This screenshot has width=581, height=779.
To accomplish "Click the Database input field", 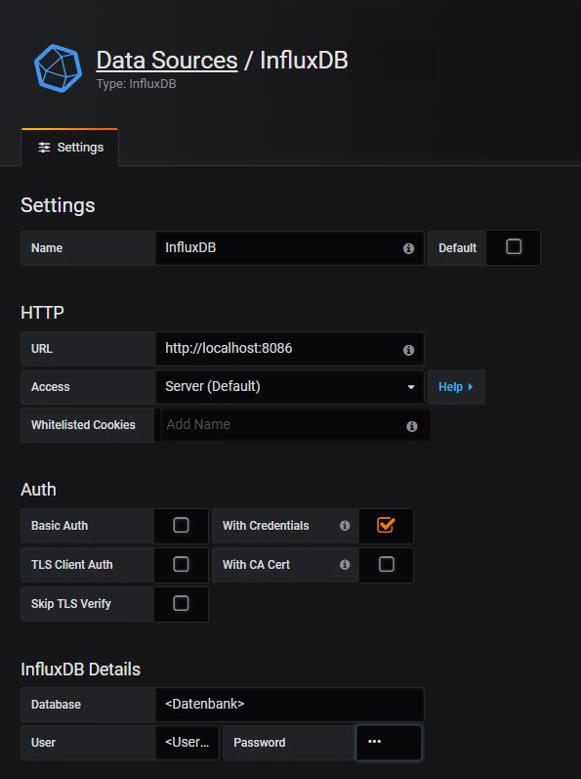I will (x=289, y=705).
